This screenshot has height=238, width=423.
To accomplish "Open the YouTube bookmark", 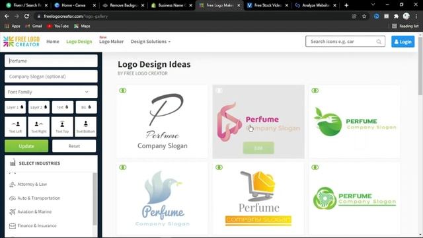I will (x=58, y=26).
